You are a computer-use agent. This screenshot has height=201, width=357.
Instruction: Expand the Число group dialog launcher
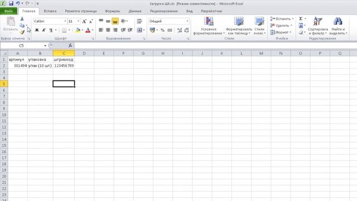pos(188,39)
